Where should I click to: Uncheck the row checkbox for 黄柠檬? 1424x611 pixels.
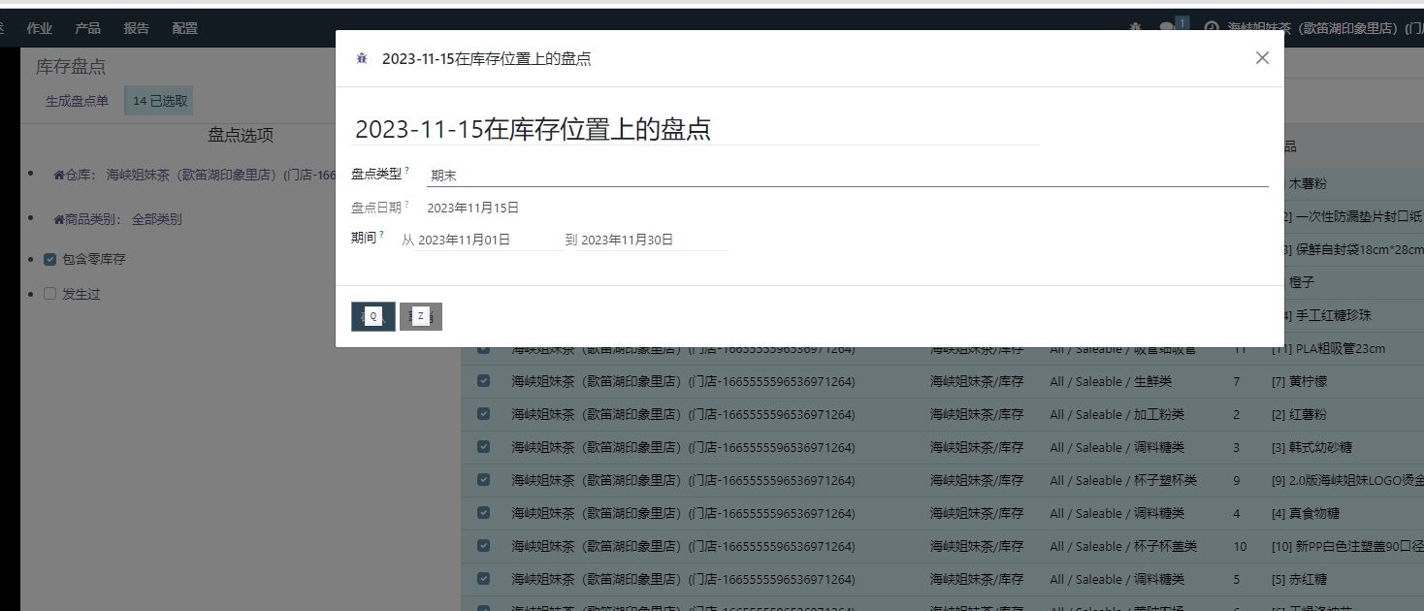click(x=483, y=381)
